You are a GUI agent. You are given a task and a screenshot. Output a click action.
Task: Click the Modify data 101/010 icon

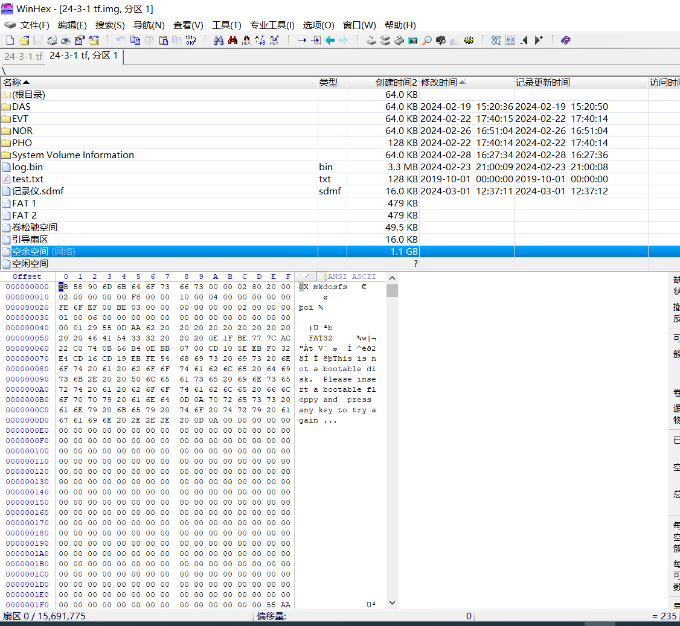(191, 40)
